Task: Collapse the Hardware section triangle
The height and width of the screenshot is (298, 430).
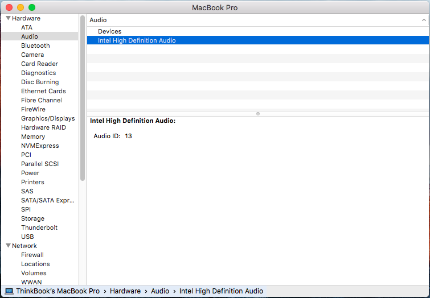Action: (x=8, y=18)
